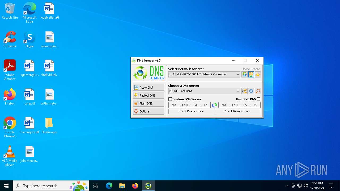Image resolution: width=340 pixels, height=191 pixels.
Task: Select the CCleaner desktop shortcut
Action: pos(10,40)
